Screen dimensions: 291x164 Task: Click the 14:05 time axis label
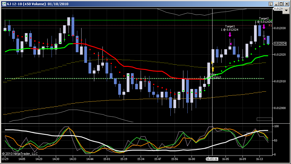(22, 159)
